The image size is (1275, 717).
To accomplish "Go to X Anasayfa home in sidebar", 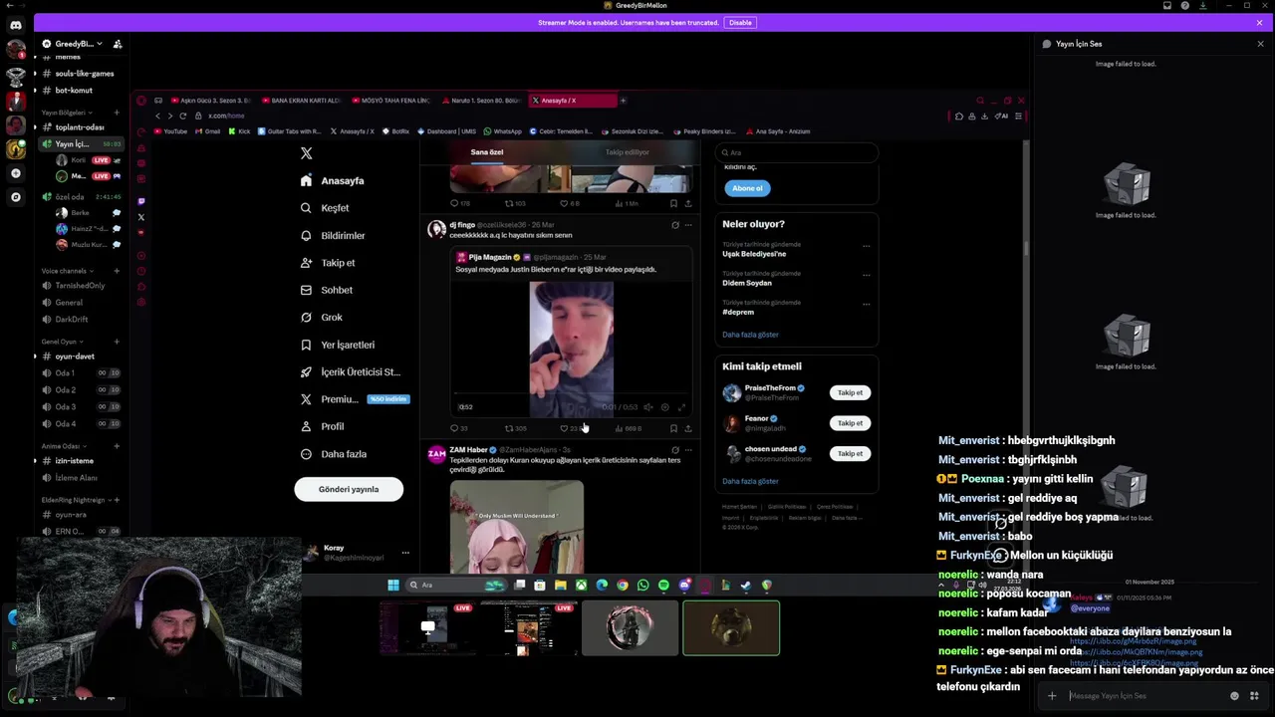I will [x=332, y=181].
